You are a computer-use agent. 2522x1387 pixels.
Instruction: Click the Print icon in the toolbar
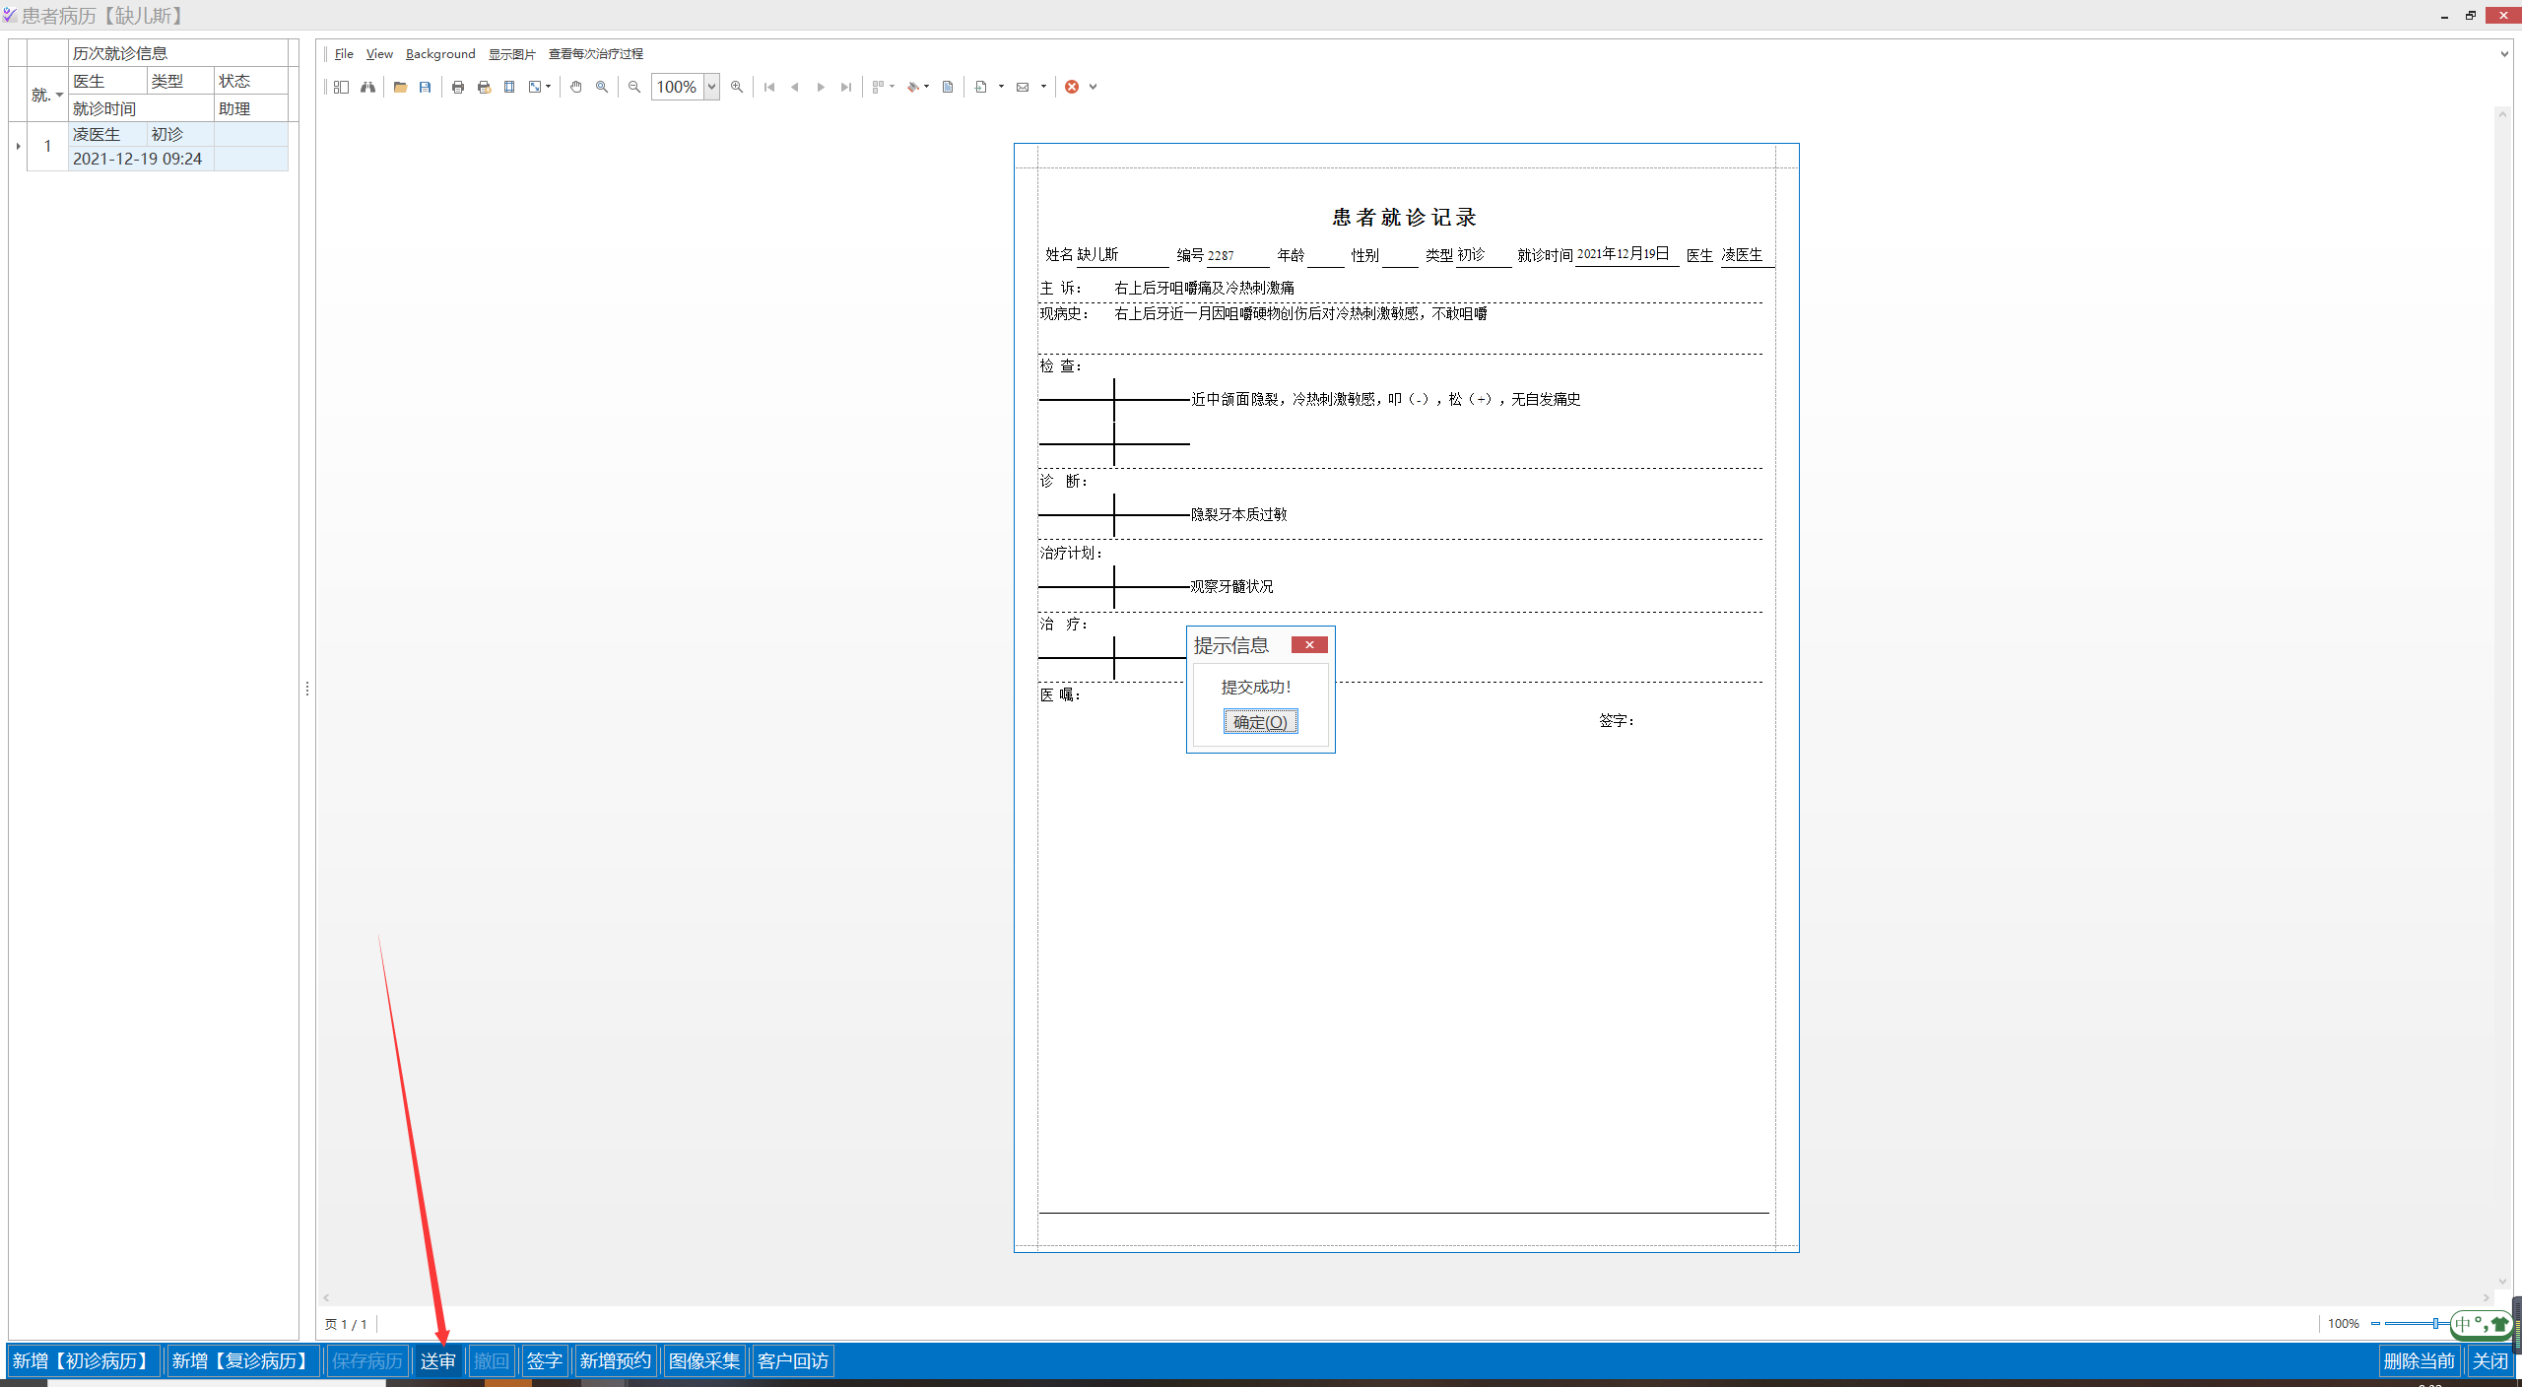tap(457, 87)
